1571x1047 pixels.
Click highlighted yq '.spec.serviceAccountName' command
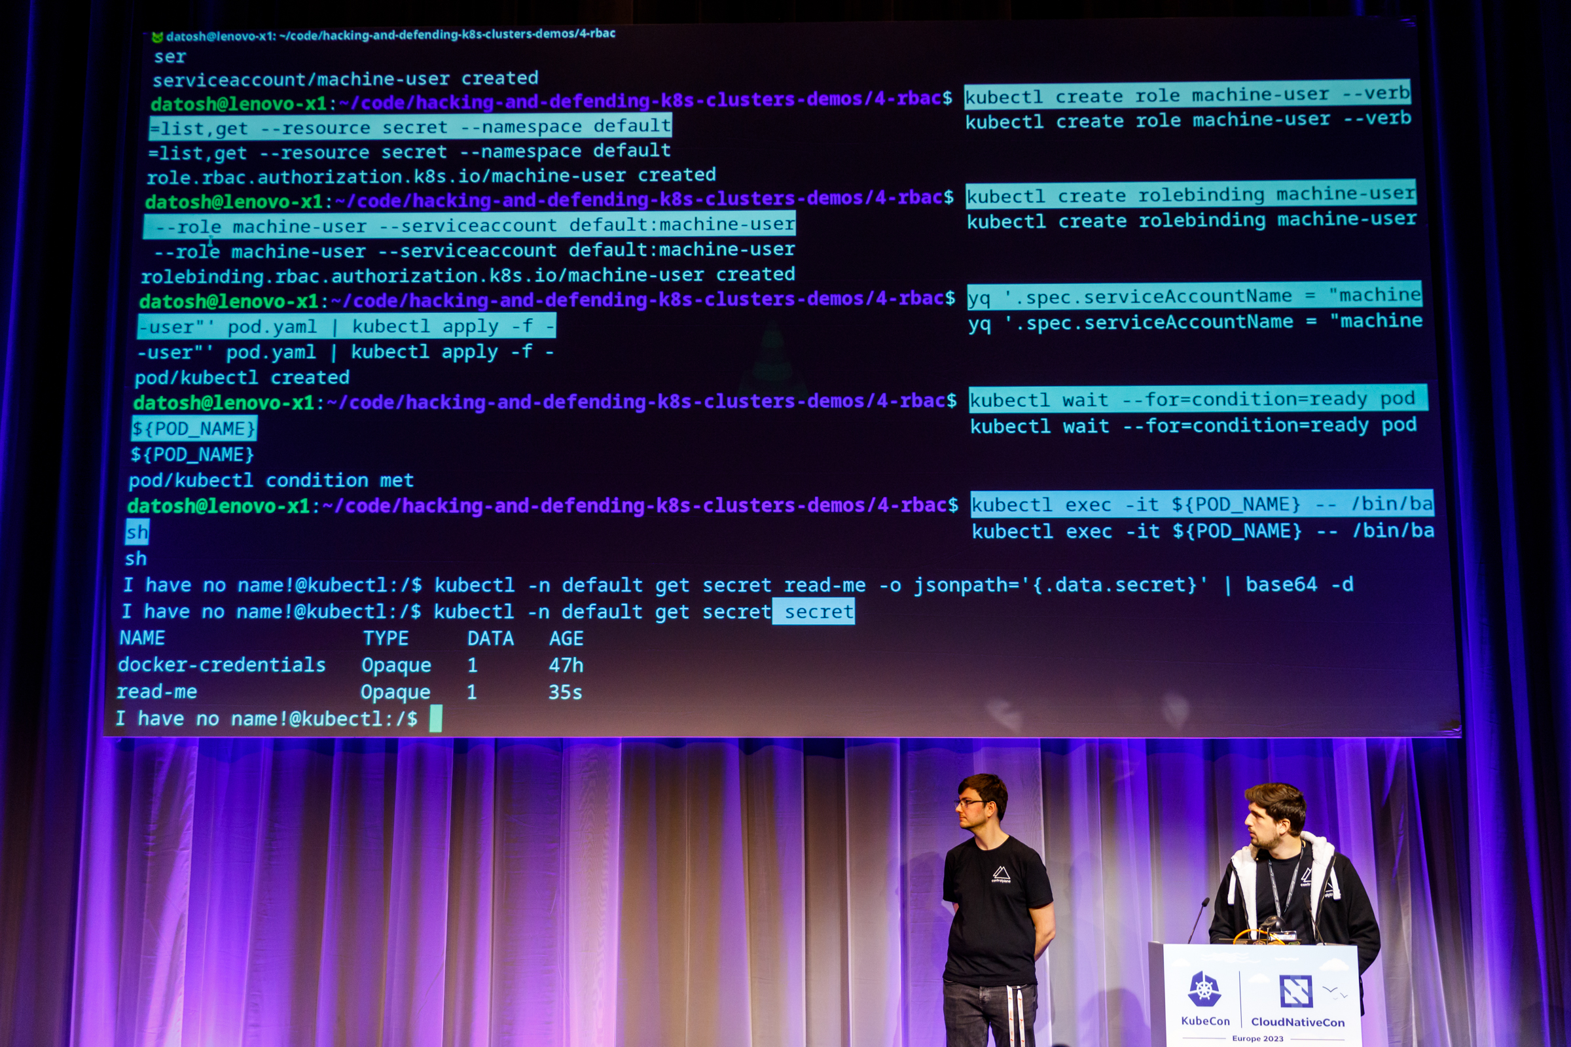click(x=1194, y=295)
